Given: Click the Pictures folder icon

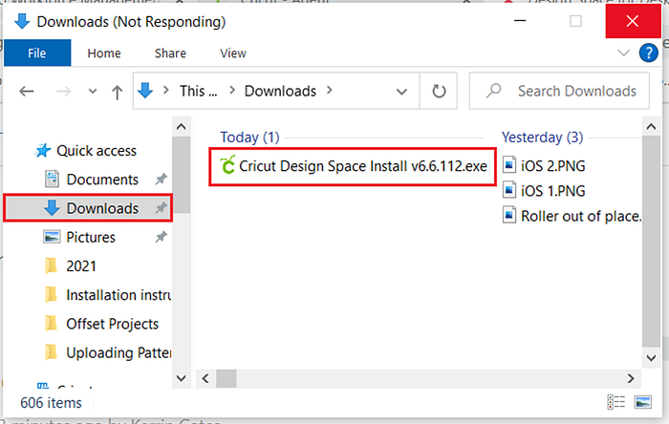Looking at the screenshot, I should click(52, 237).
